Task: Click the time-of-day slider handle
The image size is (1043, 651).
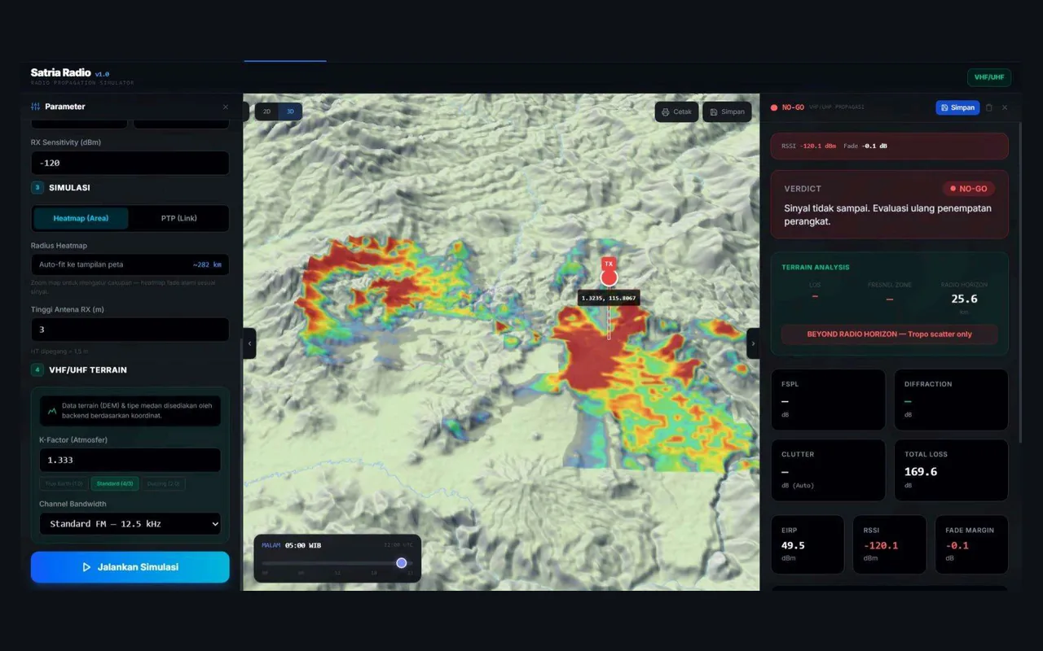Action: [402, 563]
